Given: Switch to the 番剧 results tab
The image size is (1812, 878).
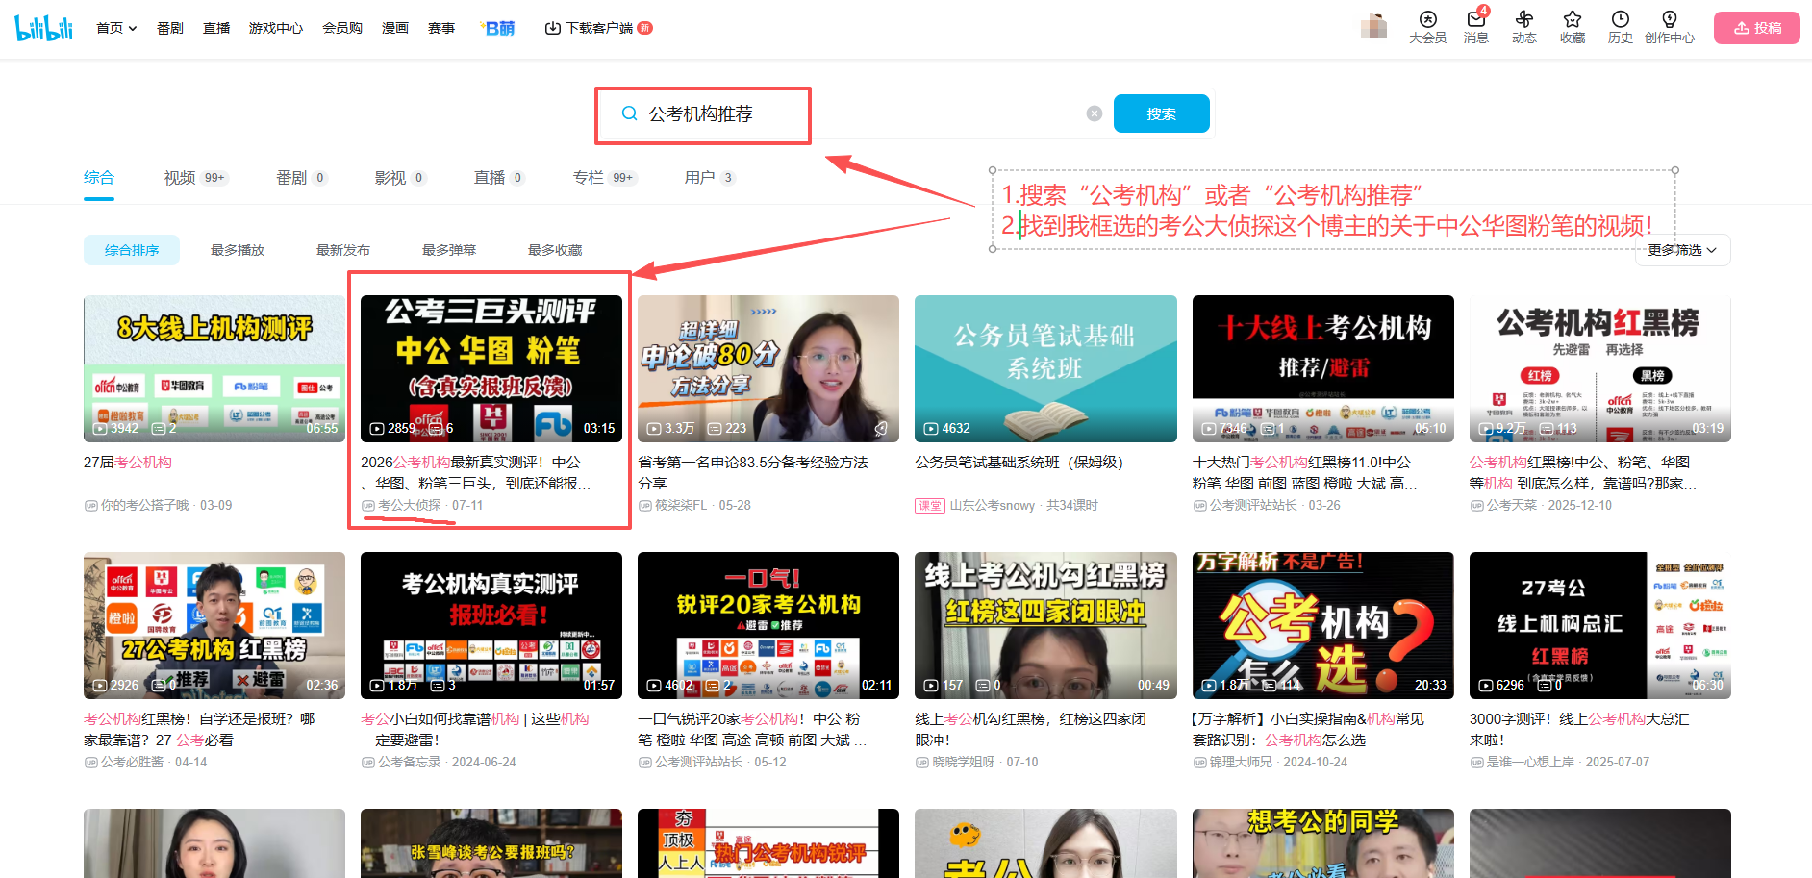Looking at the screenshot, I should (x=302, y=178).
